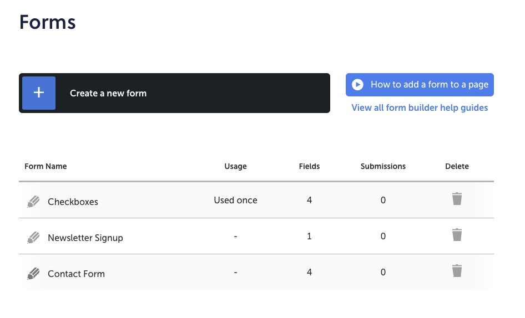Screen dimensions: 525x318
Task: Click fields count 4 in Checkboxes row
Action: coord(309,201)
